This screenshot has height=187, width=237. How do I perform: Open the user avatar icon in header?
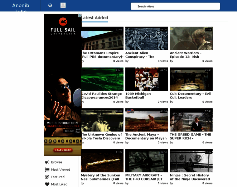(x=63, y=5)
